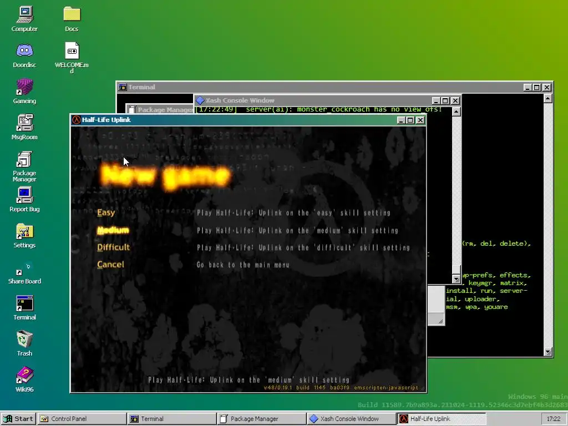568x426 pixels.
Task: Click the Package Manager window title bar
Action: coord(160,109)
